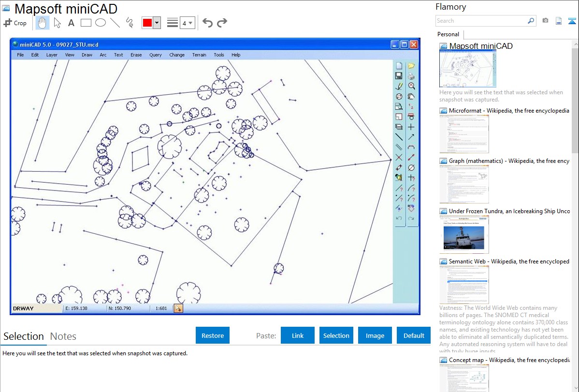Click the Paste Image button
The height and width of the screenshot is (392, 579).
[375, 335]
